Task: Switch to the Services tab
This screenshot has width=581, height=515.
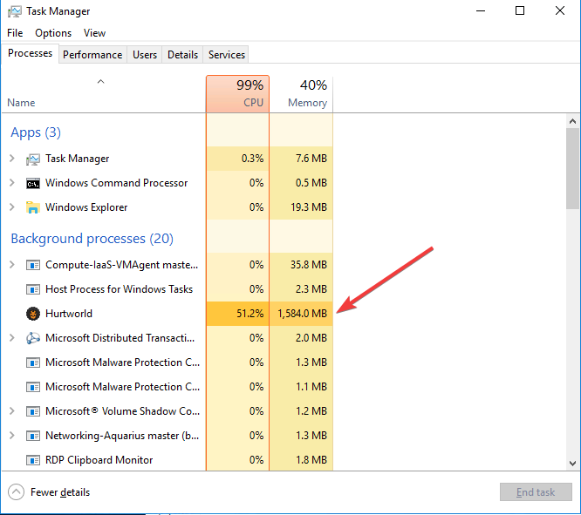Action: coord(227,55)
